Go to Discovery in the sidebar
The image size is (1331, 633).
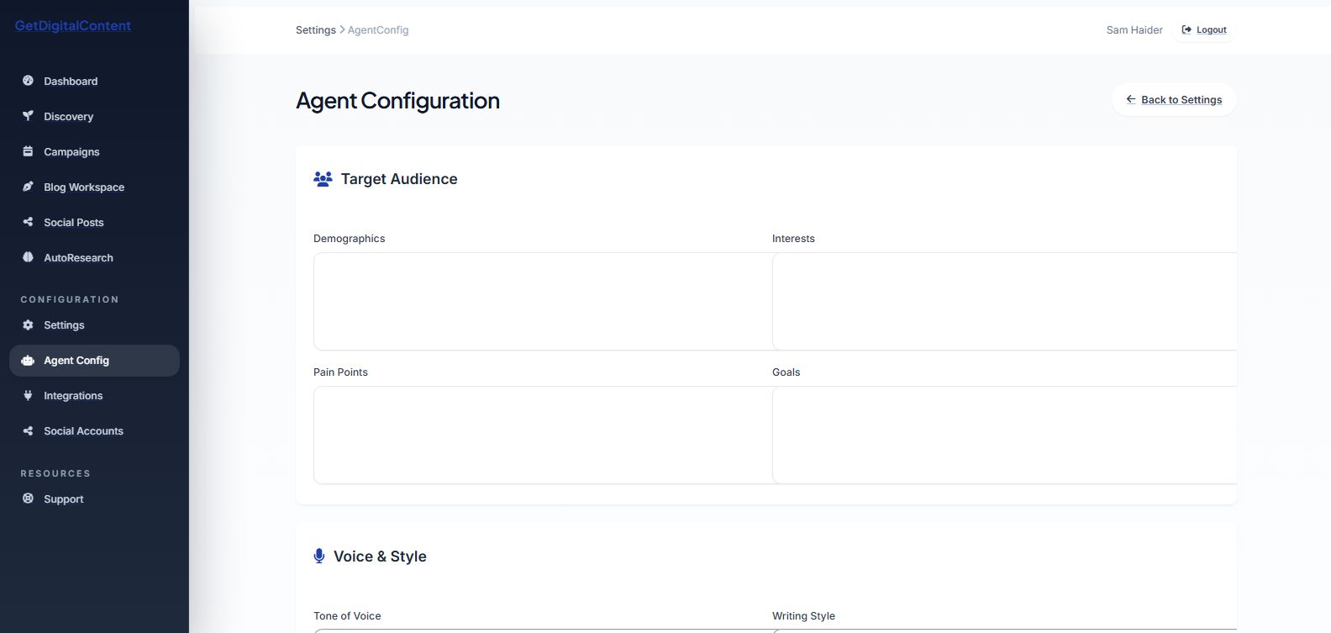coord(94,116)
